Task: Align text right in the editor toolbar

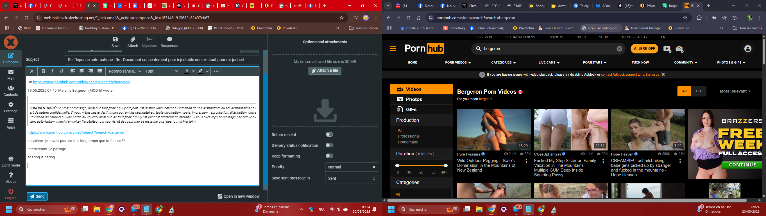Action: [91, 71]
